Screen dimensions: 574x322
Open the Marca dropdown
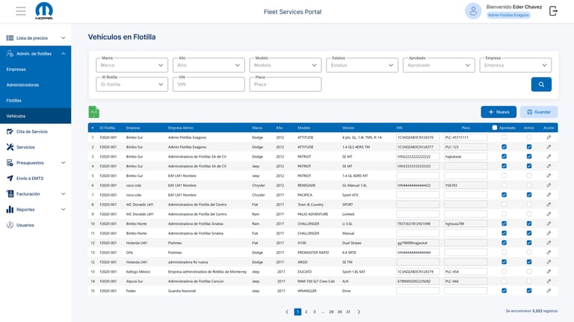pyautogui.click(x=132, y=65)
